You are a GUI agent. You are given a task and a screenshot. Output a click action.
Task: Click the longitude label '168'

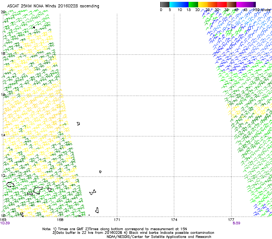pyautogui.click(x=60, y=220)
